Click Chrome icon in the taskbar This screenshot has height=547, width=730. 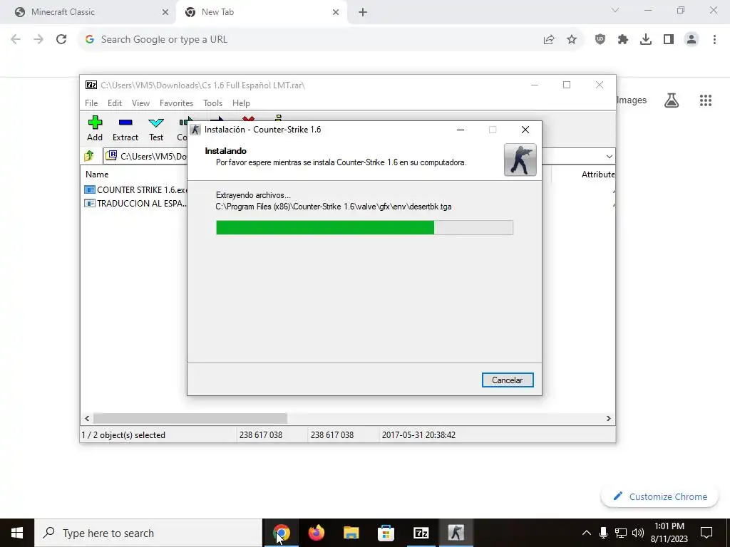281,533
